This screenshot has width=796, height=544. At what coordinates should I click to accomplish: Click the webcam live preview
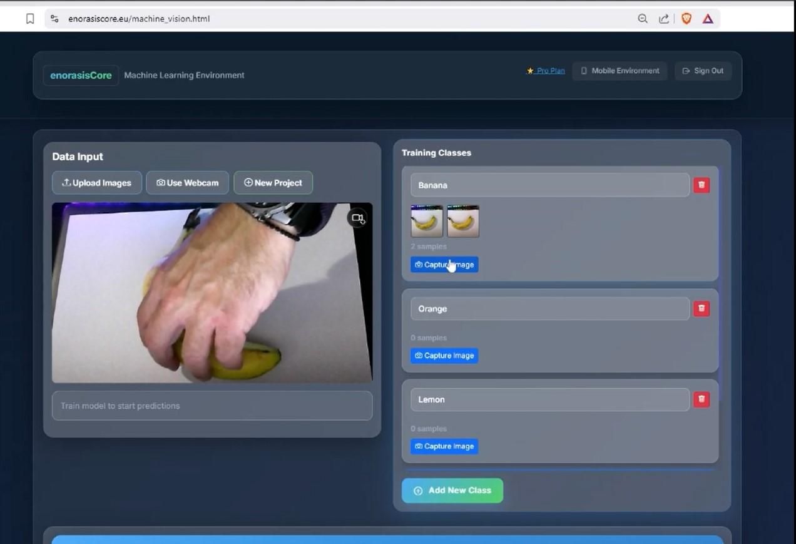[212, 292]
